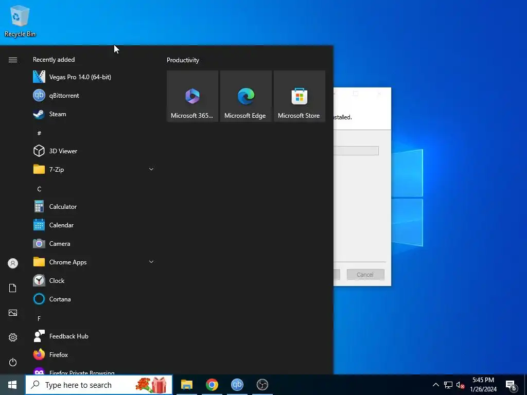Open OBS Studio from the taskbar
Viewport: 527px width, 395px height.
point(262,385)
